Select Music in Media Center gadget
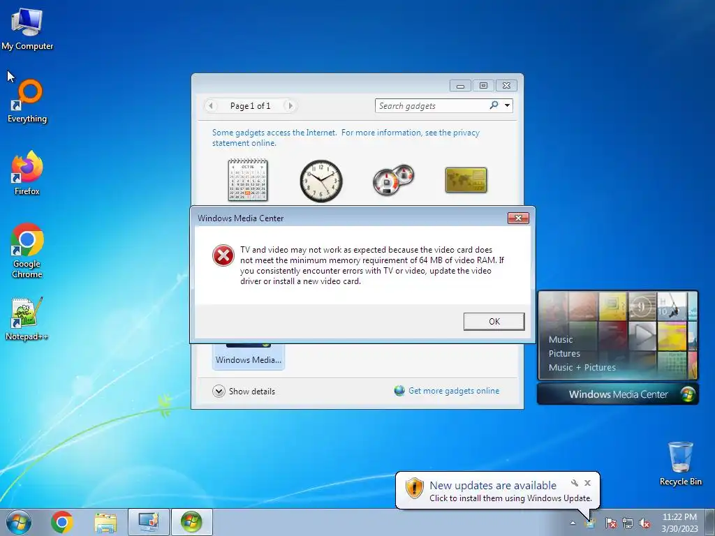Viewport: 715px width, 536px height. coord(561,339)
